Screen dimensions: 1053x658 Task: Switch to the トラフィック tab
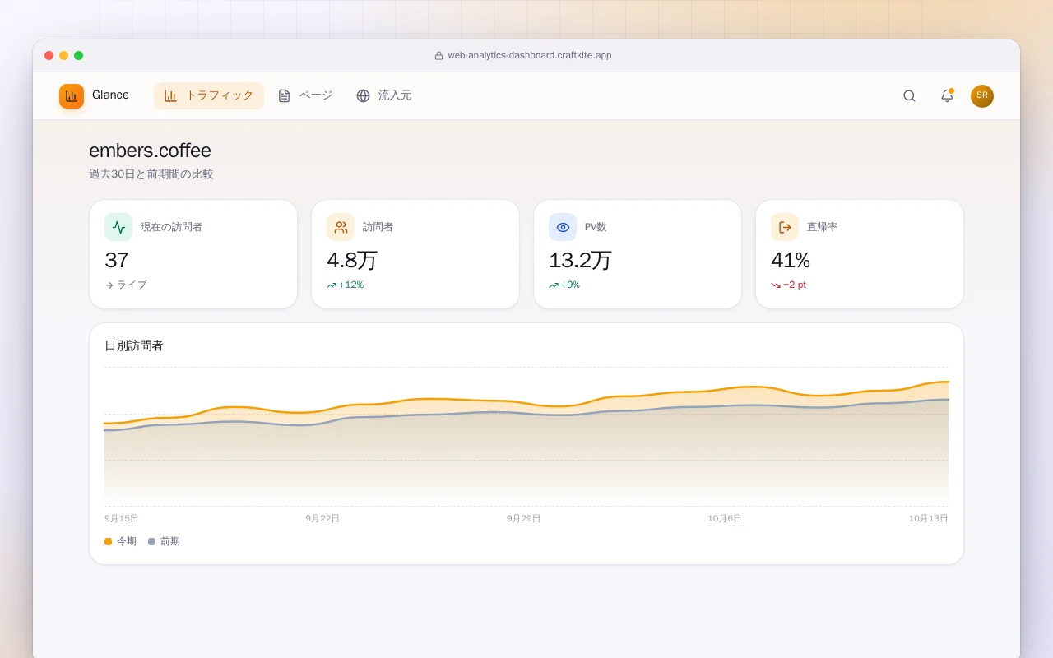(x=209, y=95)
